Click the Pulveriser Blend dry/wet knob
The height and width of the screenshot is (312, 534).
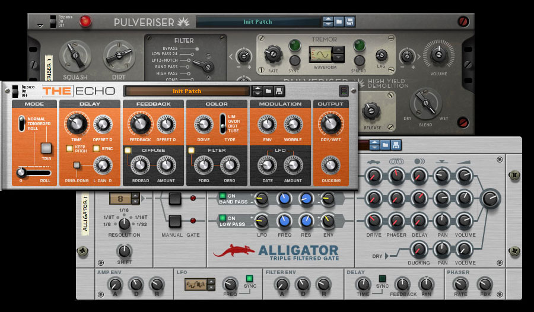425,103
